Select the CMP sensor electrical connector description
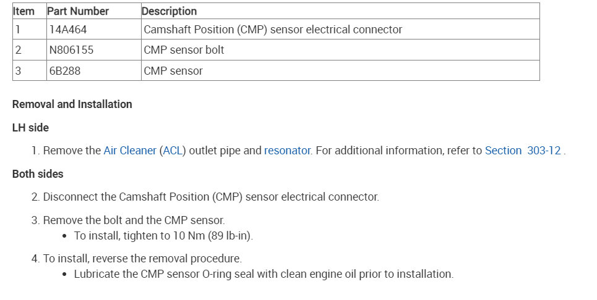 tap(273, 30)
